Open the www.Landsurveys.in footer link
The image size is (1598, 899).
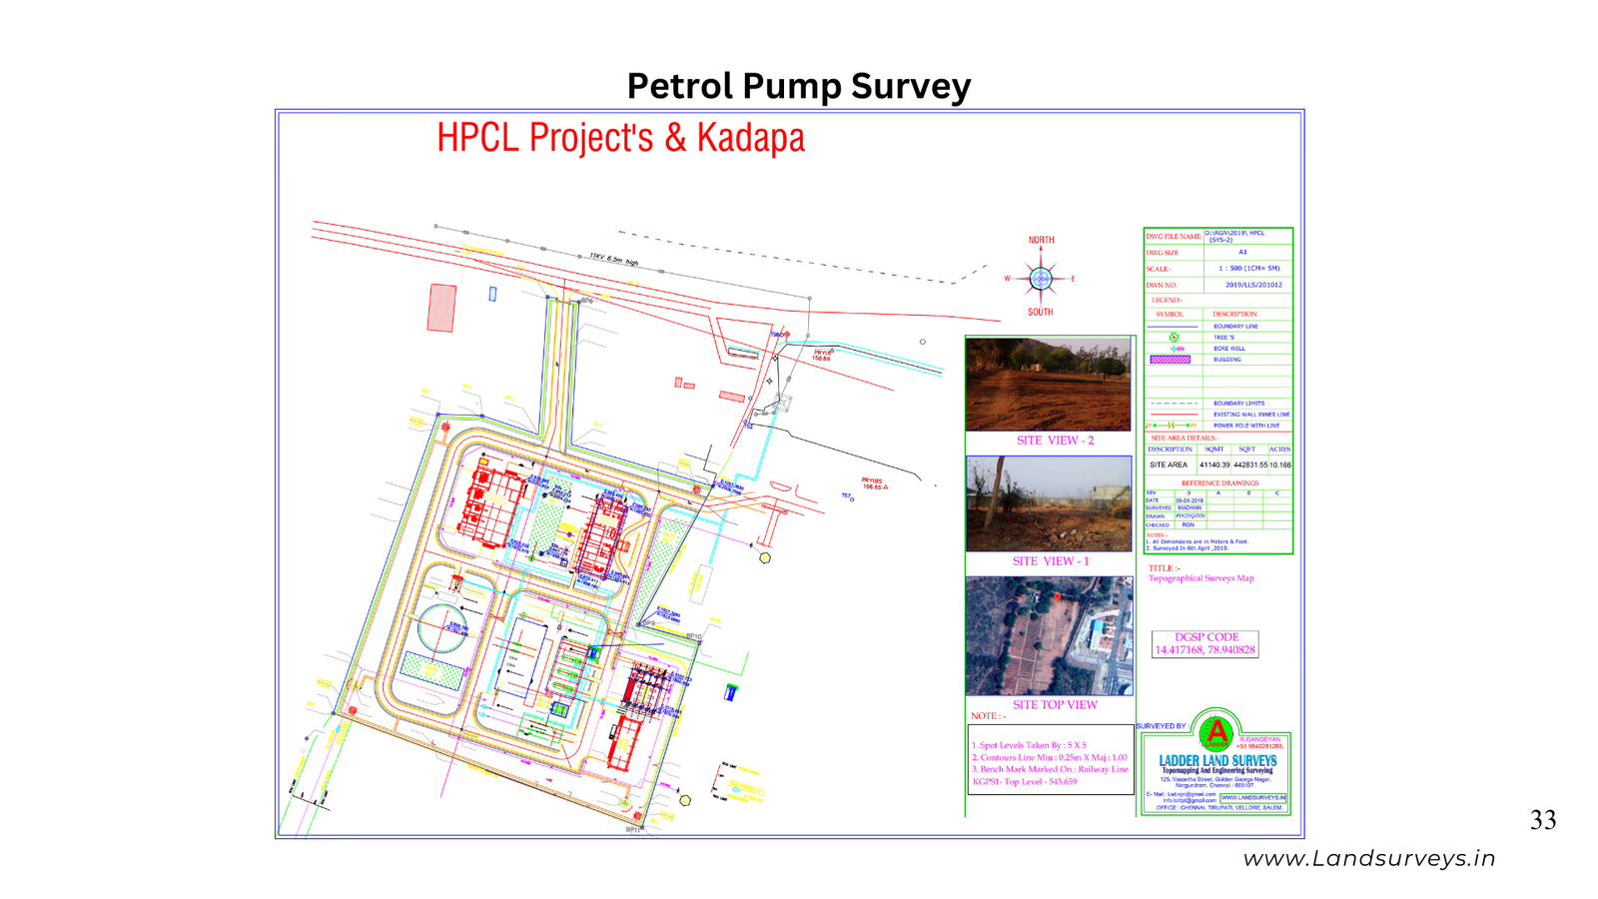pyautogui.click(x=1369, y=858)
